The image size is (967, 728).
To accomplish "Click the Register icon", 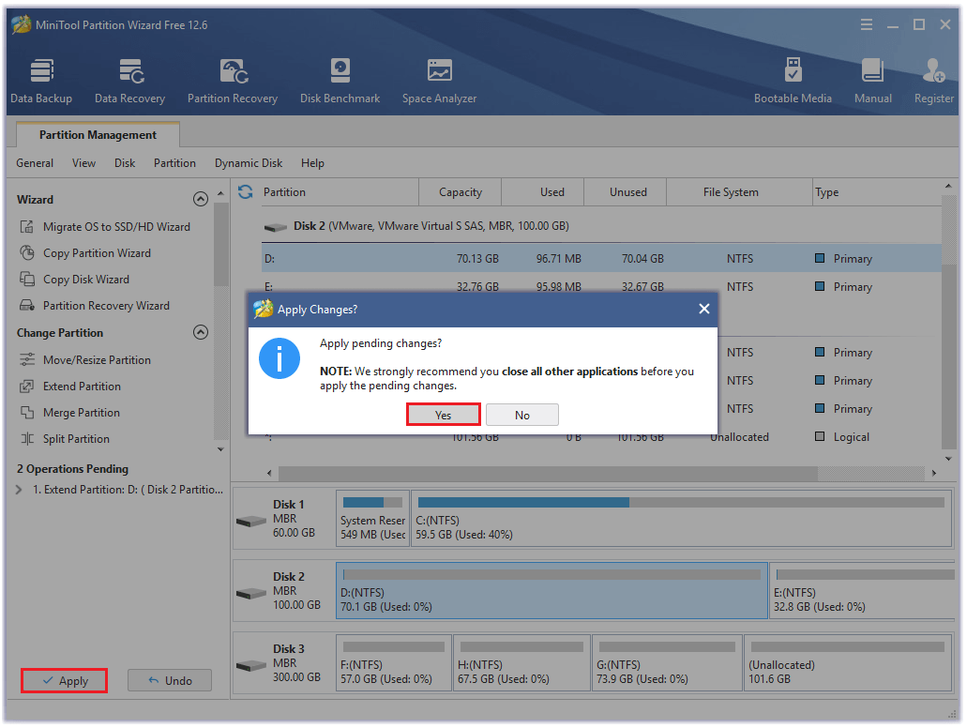I will pos(933,82).
